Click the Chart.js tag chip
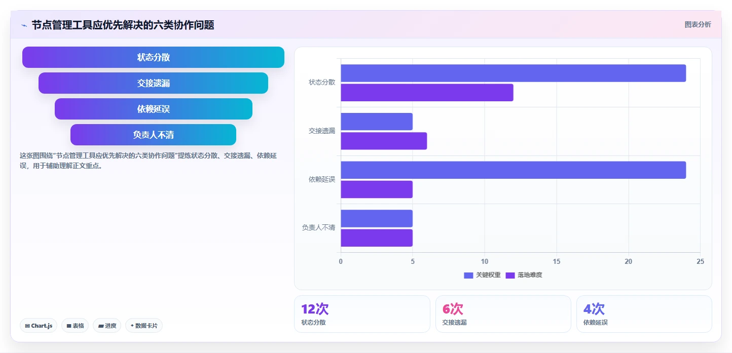The image size is (732, 353). [x=39, y=326]
